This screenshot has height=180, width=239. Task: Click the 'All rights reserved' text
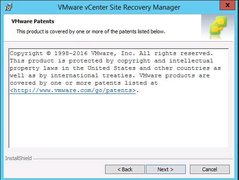pos(176,53)
